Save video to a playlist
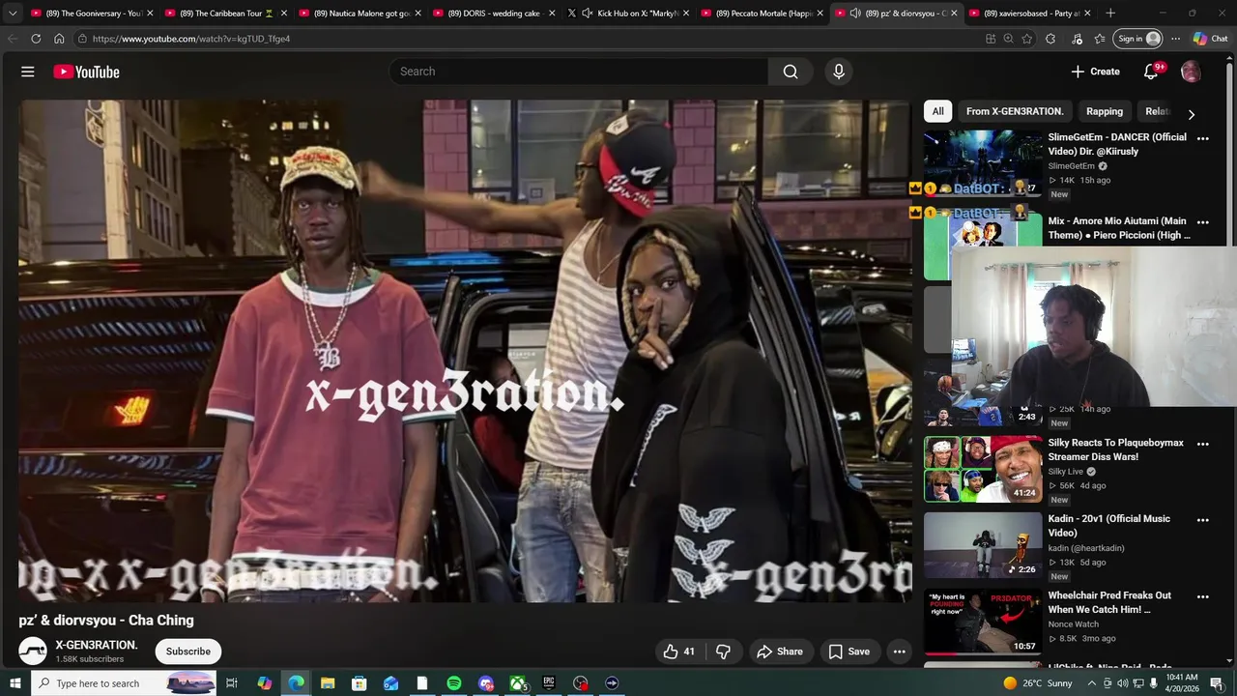Screen dimensions: 1237x696 pos(849,652)
